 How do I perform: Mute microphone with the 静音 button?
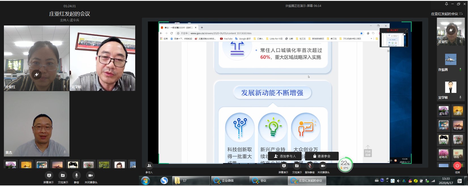(76, 176)
